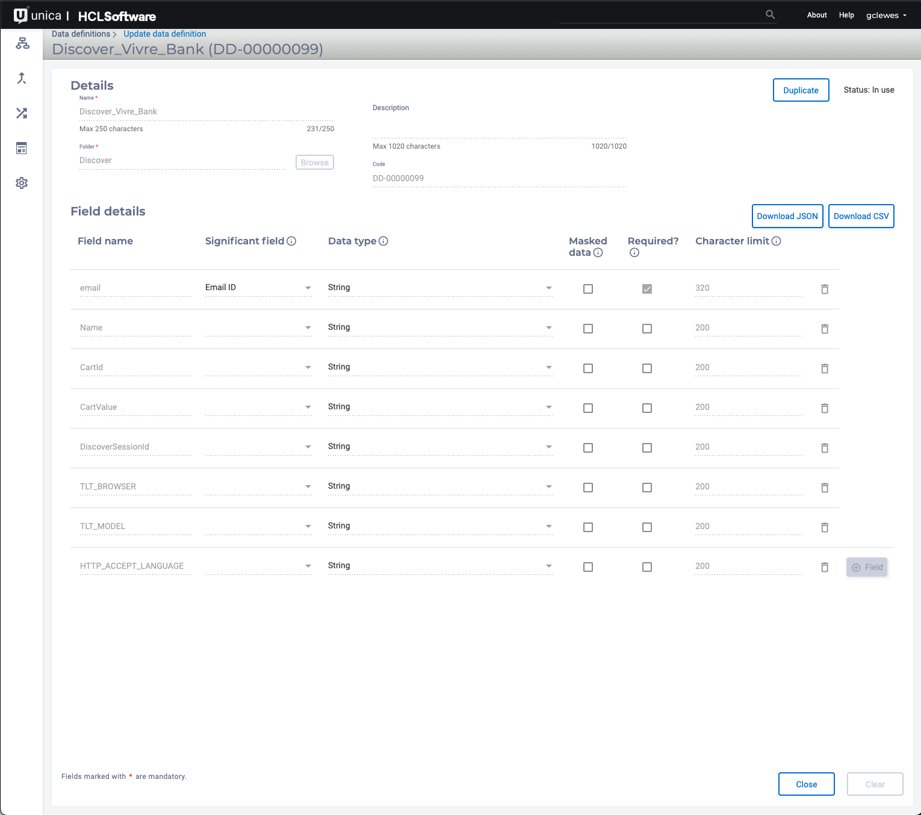The height and width of the screenshot is (815, 921).
Task: Click info icon next to Character limit
Action: [777, 241]
